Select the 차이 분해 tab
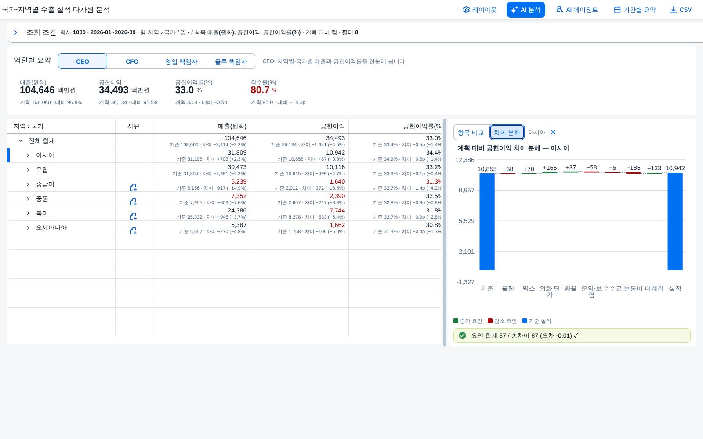This screenshot has height=439, width=703. point(507,133)
